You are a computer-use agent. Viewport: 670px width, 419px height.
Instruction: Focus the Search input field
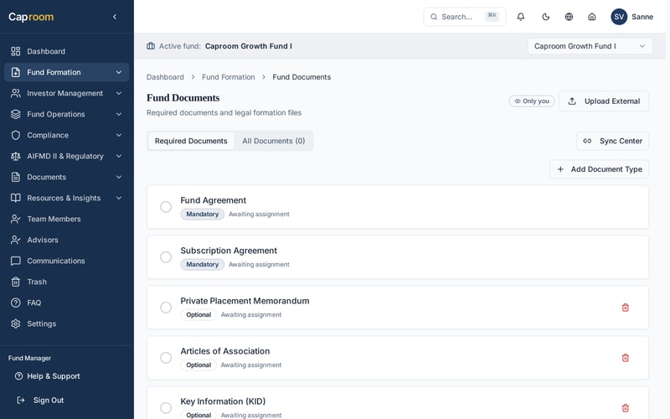(x=465, y=17)
